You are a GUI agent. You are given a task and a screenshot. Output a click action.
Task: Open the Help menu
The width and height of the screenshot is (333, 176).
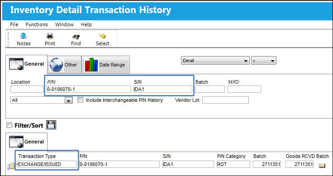tap(86, 24)
